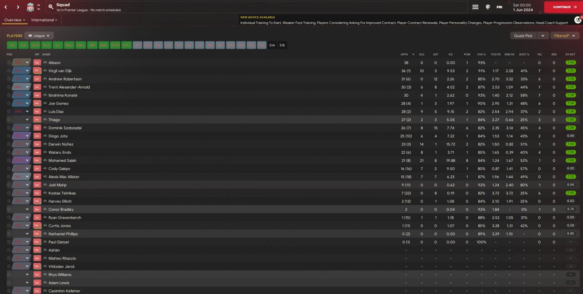Viewport: 583px width, 294px height.
Task: Select the GK position slot
Action: tap(12, 45)
